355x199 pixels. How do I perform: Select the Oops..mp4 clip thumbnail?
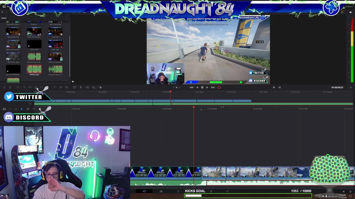34,44
